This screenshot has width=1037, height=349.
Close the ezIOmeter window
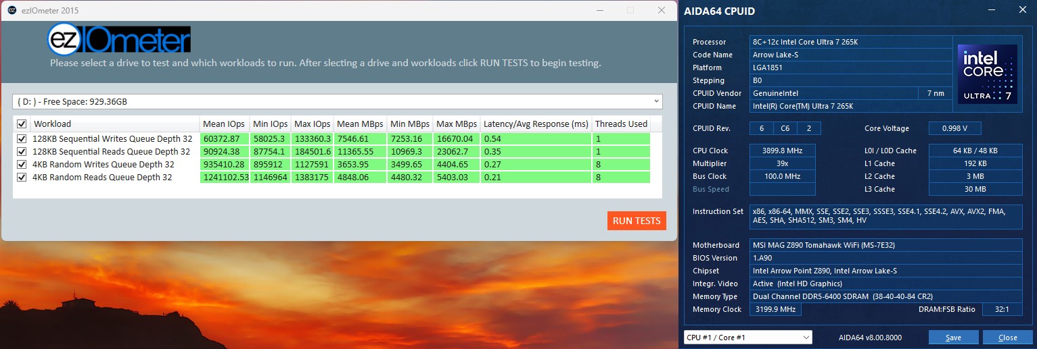(661, 11)
